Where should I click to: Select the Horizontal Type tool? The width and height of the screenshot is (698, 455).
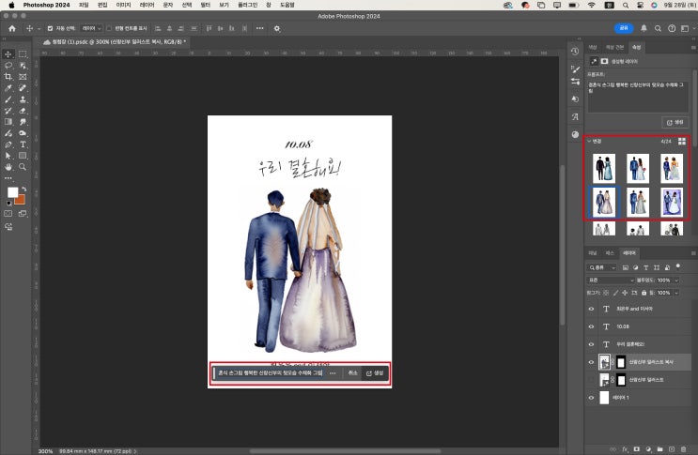pos(23,144)
